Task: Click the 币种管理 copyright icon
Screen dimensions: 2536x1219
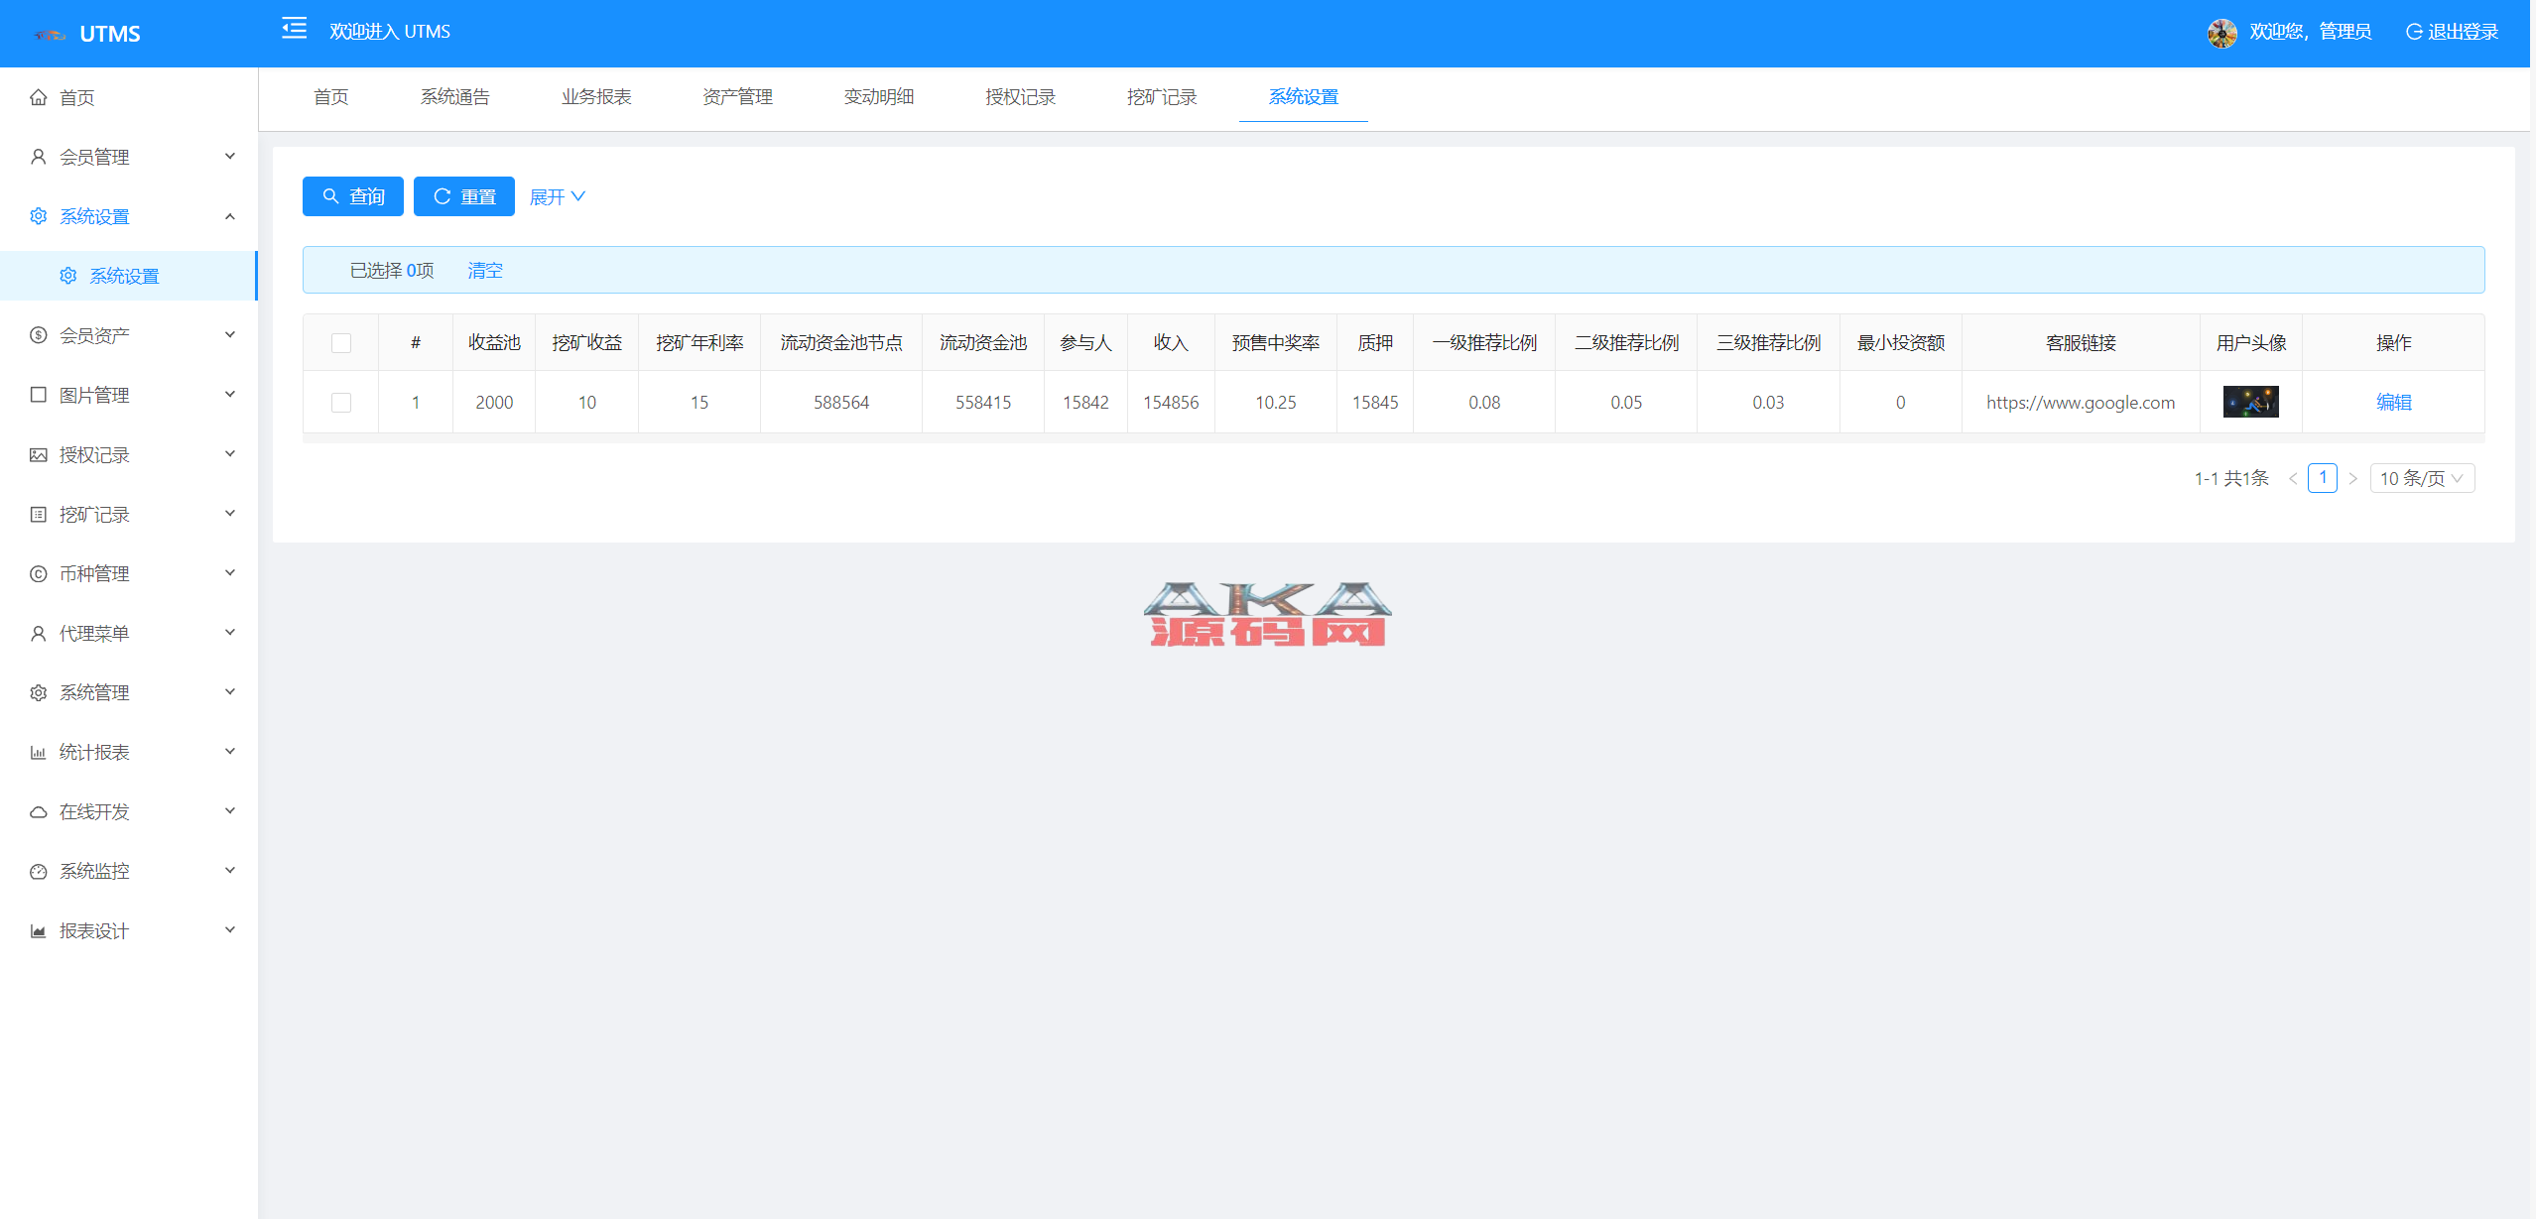Action: coord(39,573)
